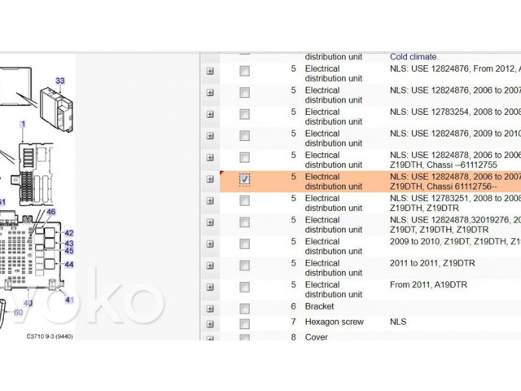Click the NLS: USE 12783251 description text

(455, 198)
